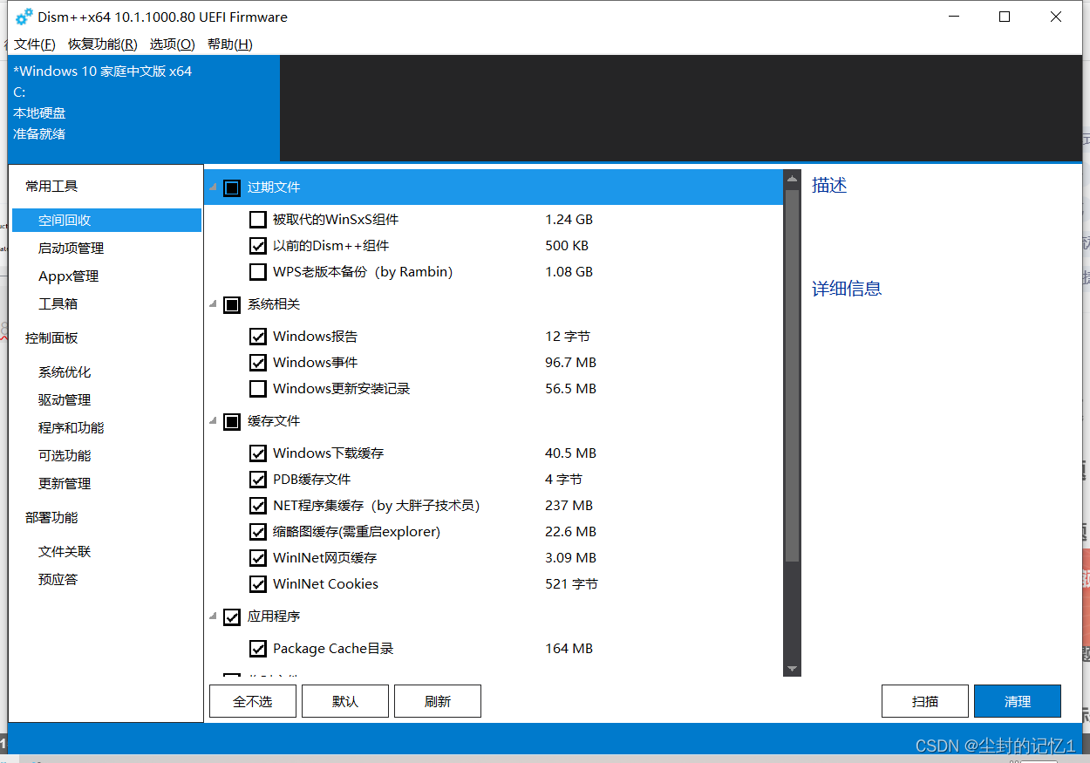This screenshot has width=1090, height=763.
Task: Open the 驱动管理 panel
Action: pos(64,399)
